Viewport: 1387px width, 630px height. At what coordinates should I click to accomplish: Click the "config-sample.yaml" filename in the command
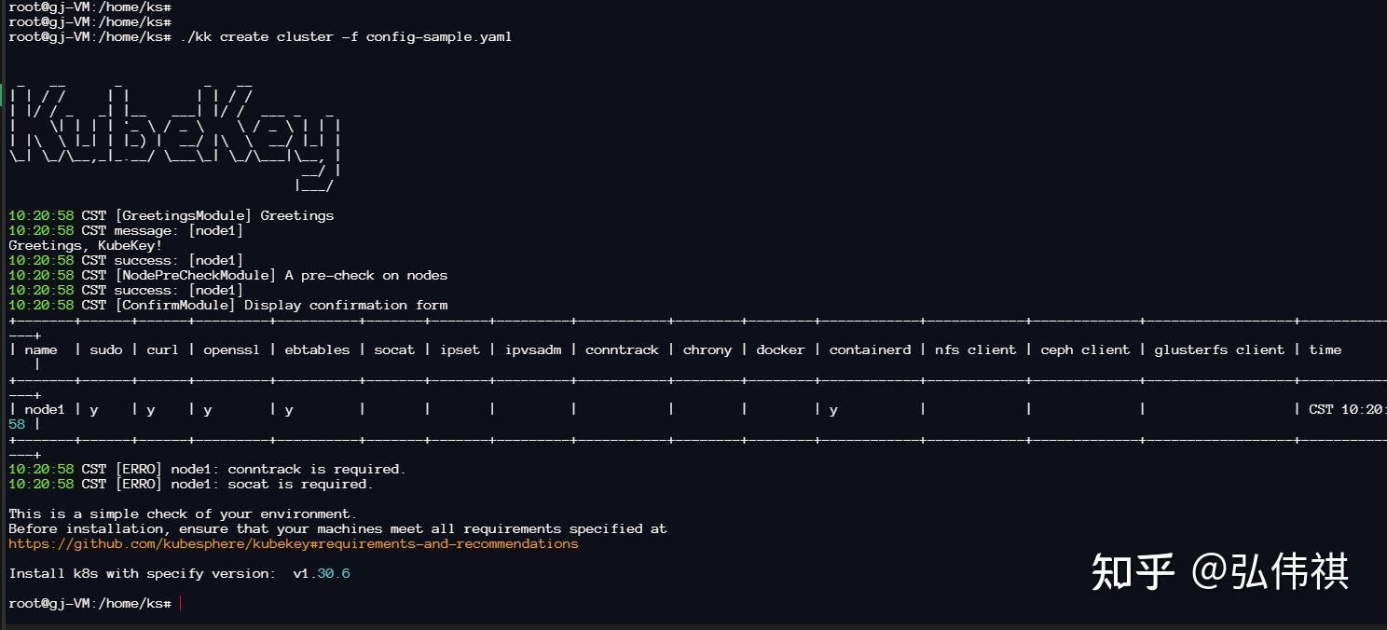(438, 37)
